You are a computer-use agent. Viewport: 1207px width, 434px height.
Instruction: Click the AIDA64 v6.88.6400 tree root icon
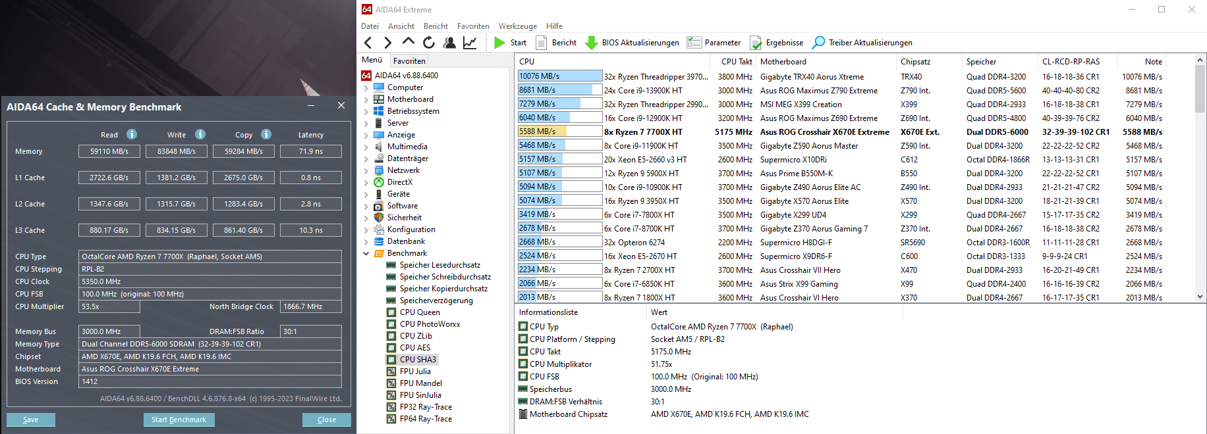[x=366, y=76]
